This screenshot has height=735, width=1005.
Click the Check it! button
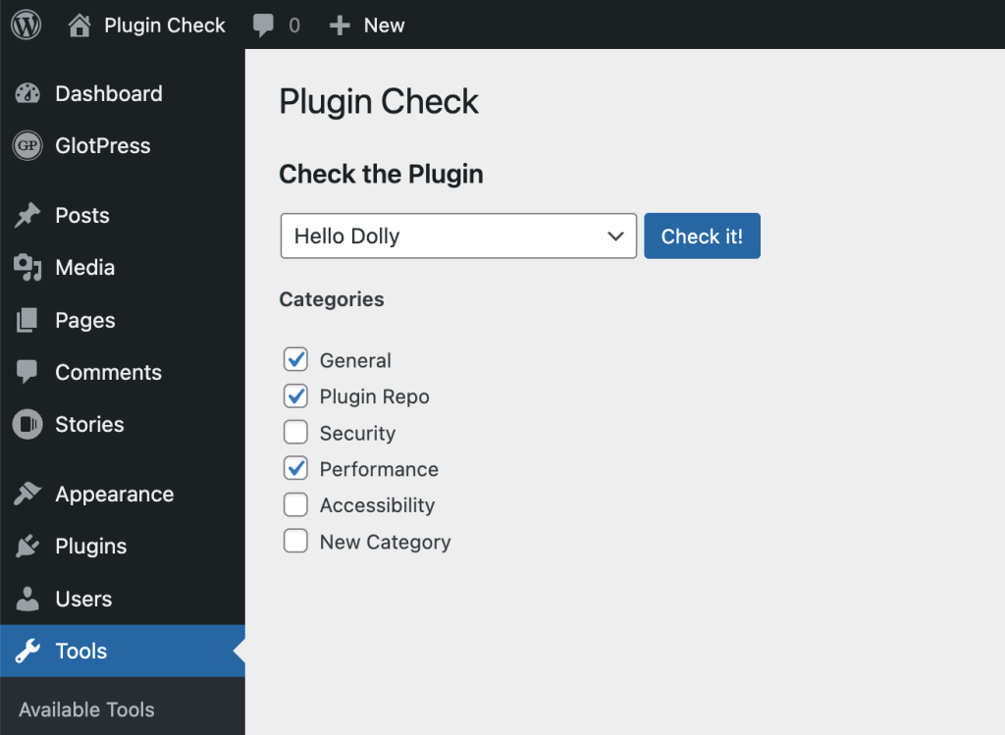[x=702, y=236]
